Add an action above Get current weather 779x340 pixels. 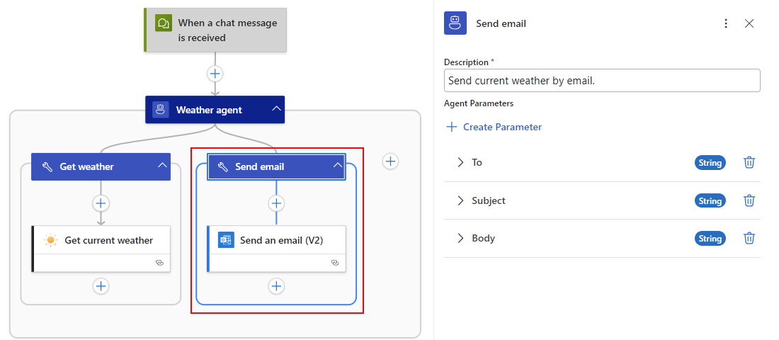[101, 203]
